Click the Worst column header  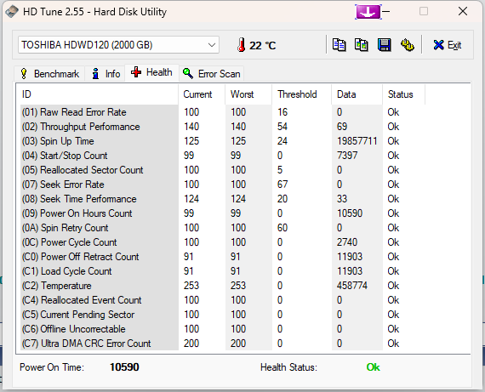pos(248,94)
